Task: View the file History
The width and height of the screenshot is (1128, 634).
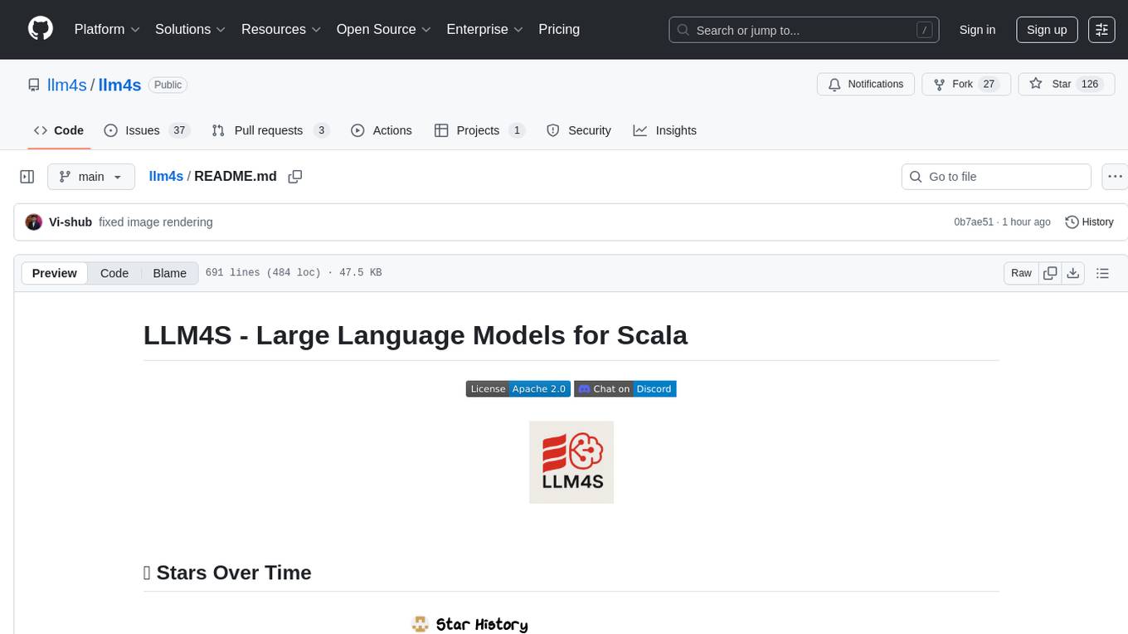Action: pyautogui.click(x=1089, y=222)
